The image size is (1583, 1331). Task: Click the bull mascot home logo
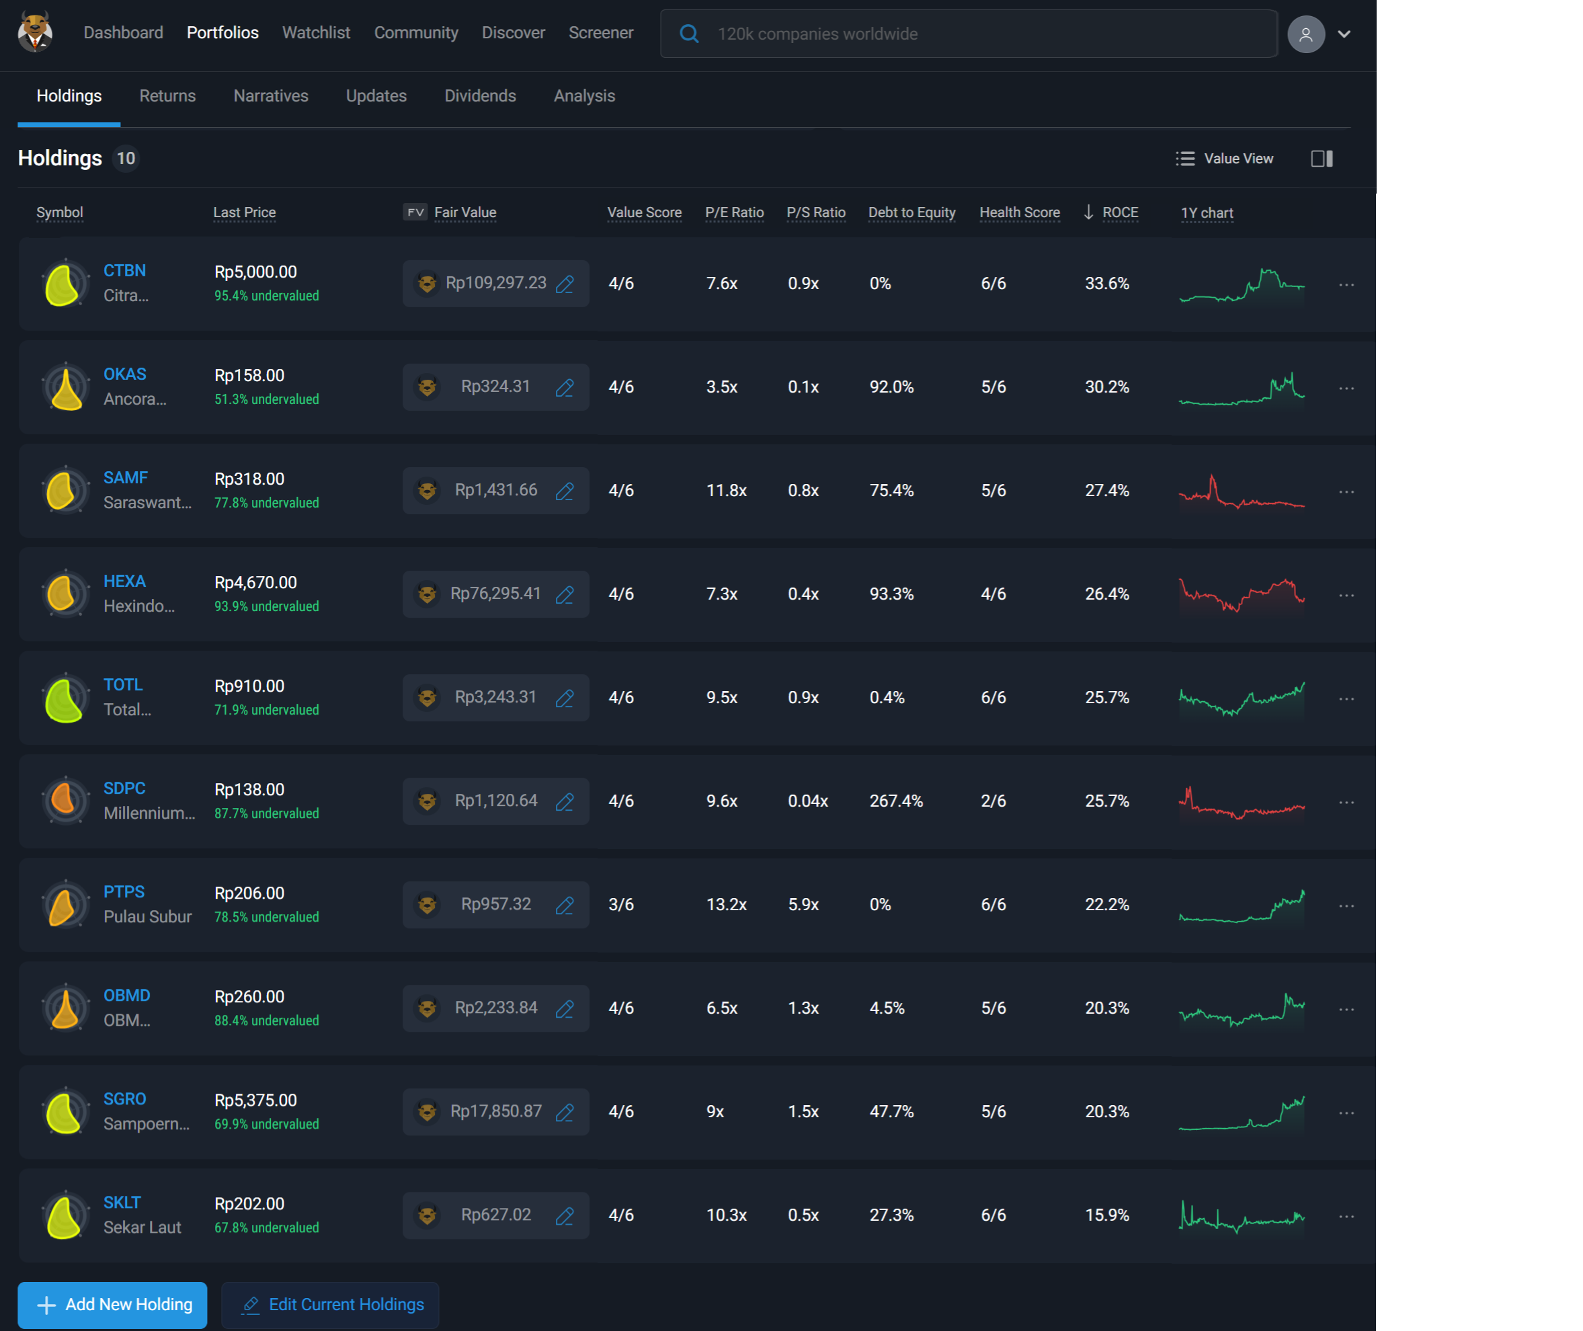point(35,32)
